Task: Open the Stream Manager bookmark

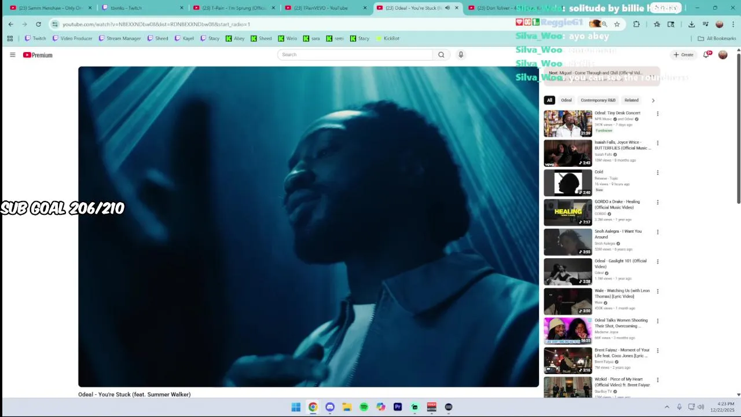Action: 120,38
